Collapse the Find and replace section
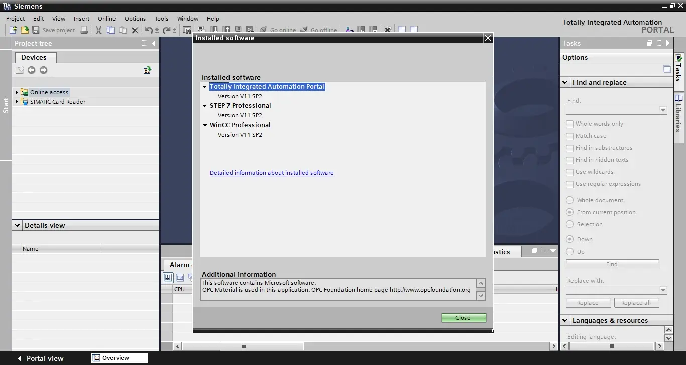686x365 pixels. (565, 82)
